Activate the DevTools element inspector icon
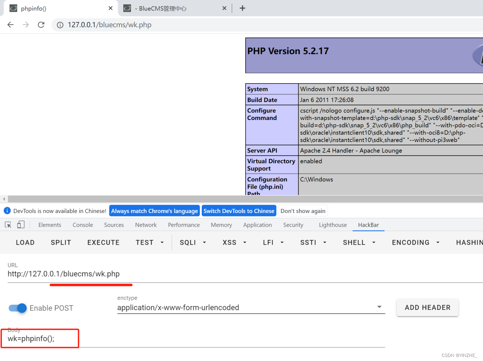Viewport: 483px width, 361px height. (x=8, y=224)
